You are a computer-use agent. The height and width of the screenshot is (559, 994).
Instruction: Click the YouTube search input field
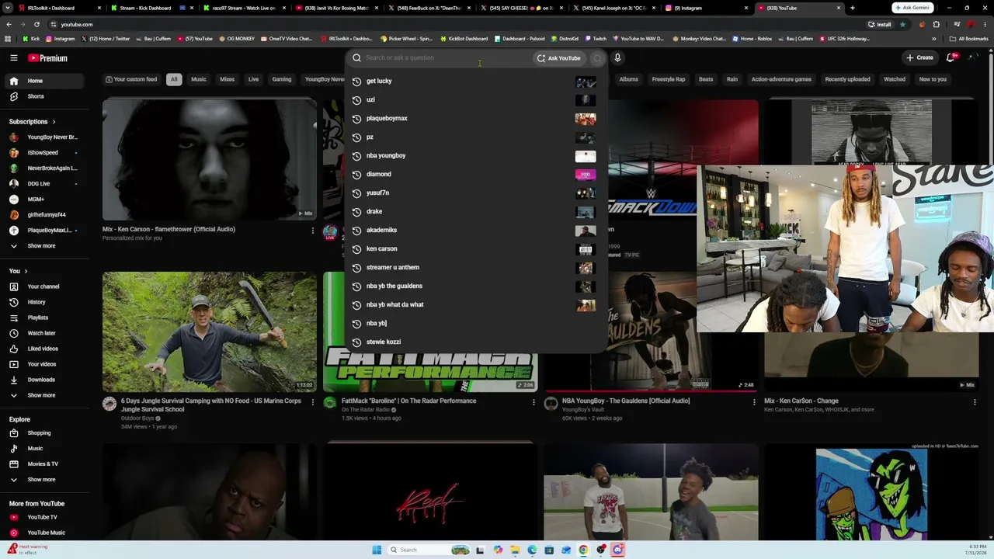pyautogui.click(x=447, y=57)
